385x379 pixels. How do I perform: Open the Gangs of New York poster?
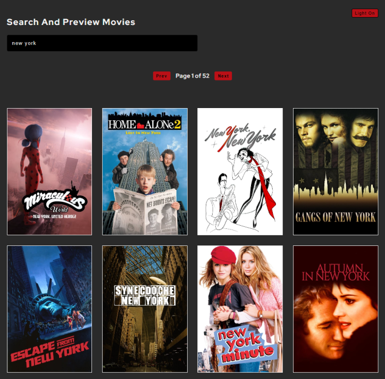point(336,171)
